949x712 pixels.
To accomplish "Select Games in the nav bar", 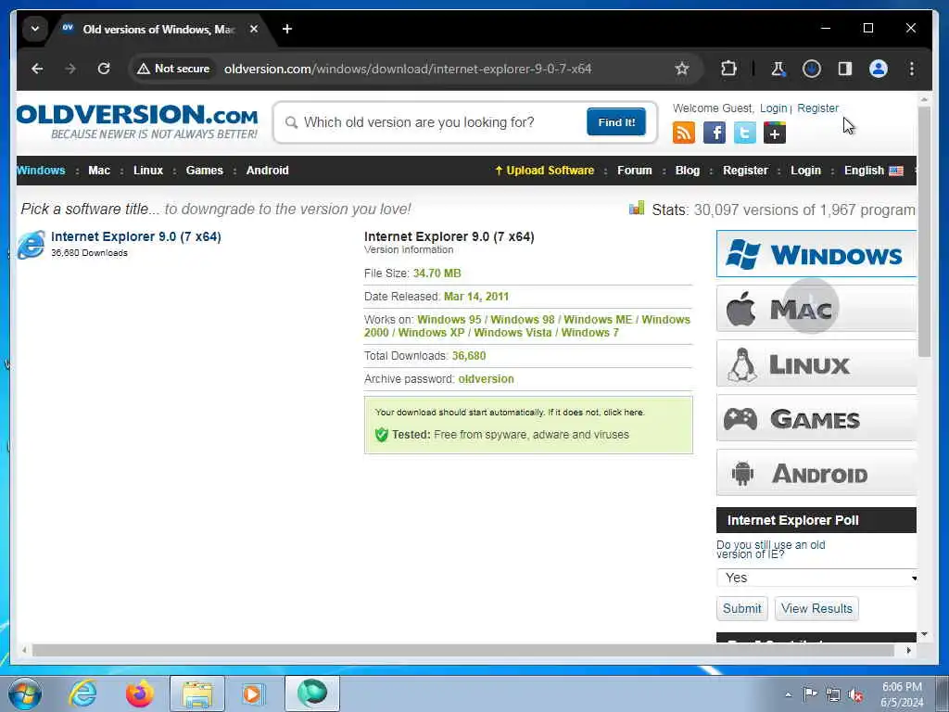I will point(205,171).
